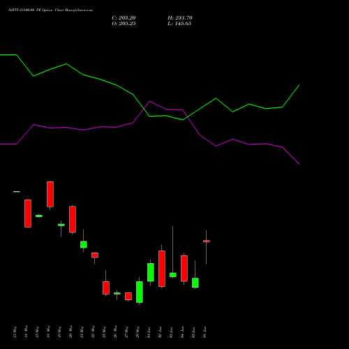Click the green candlestick for 21 May

[84, 244]
